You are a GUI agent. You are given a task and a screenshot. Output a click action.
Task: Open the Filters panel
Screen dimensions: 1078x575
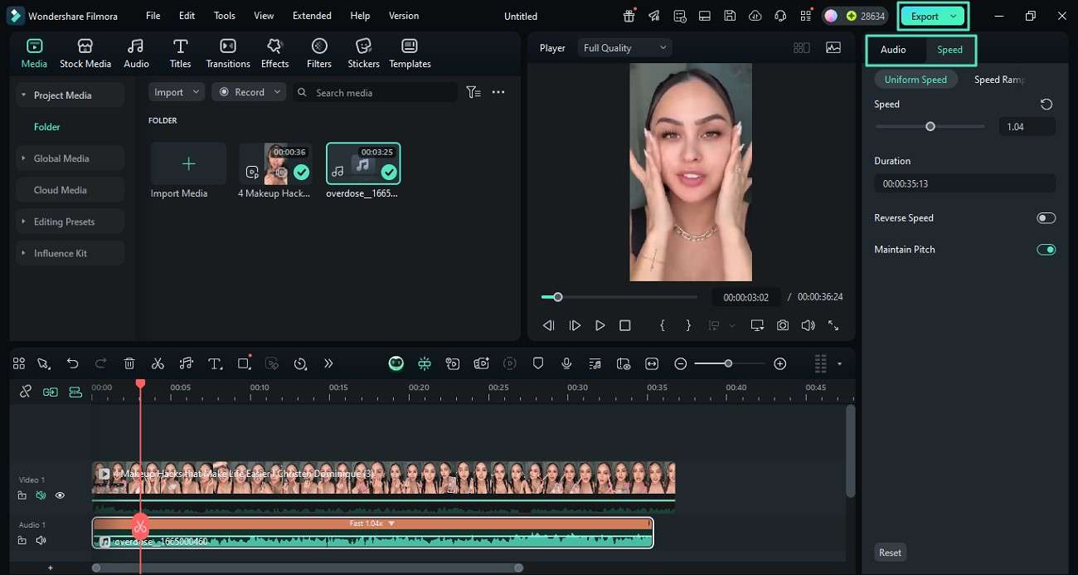[x=318, y=54]
